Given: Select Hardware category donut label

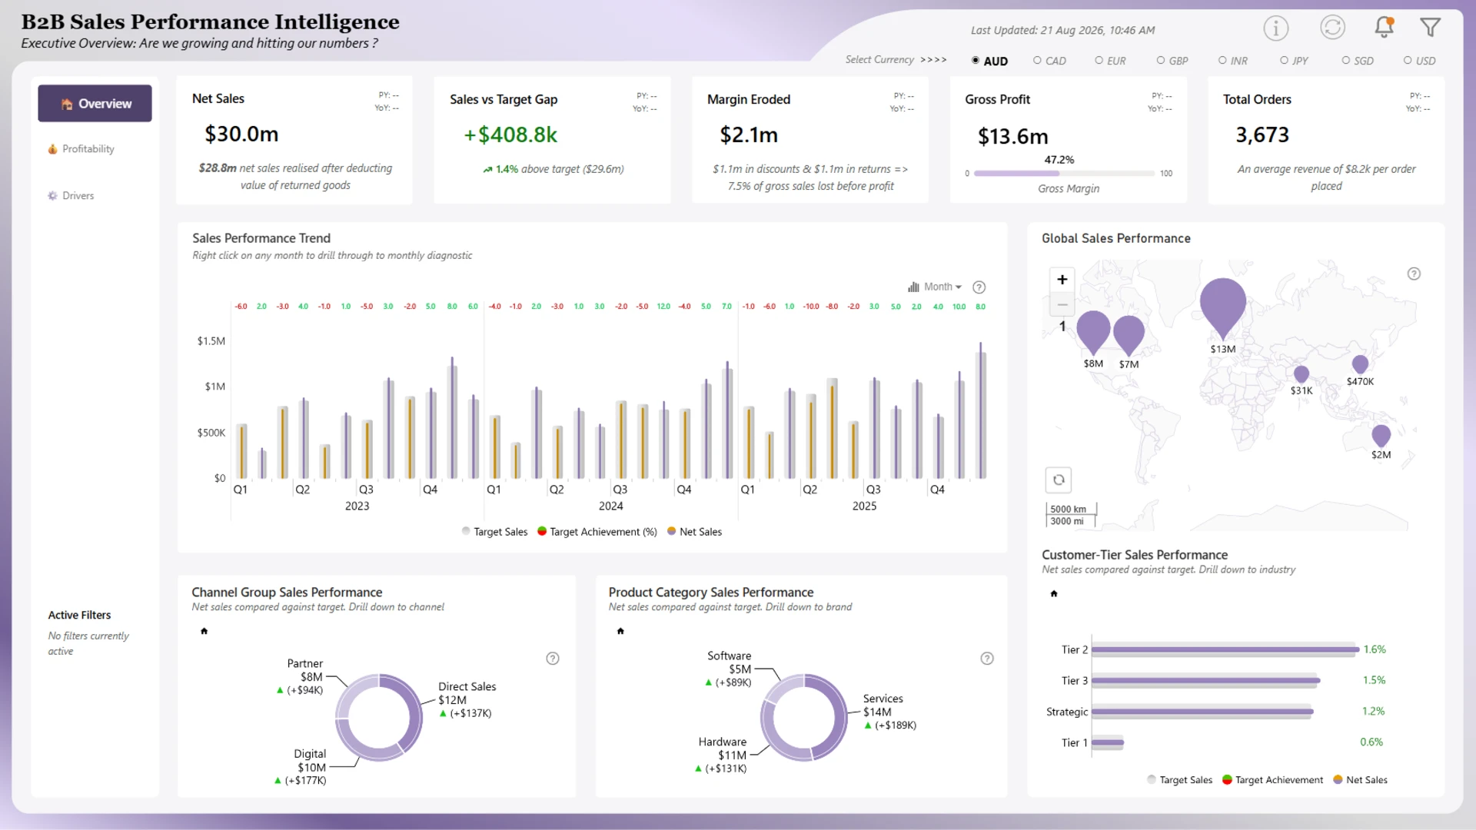Looking at the screenshot, I should (x=721, y=755).
